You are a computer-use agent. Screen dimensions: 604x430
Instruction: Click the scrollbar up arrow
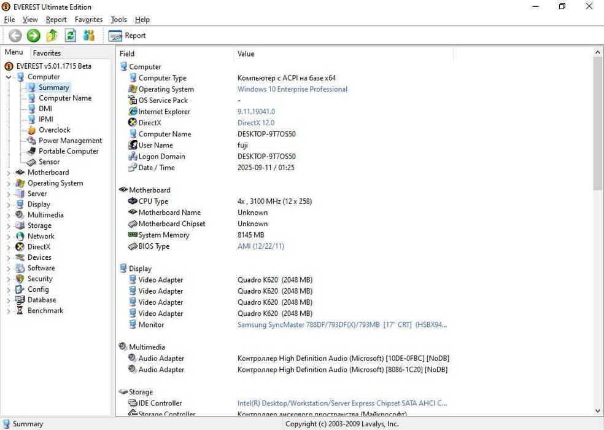click(597, 52)
